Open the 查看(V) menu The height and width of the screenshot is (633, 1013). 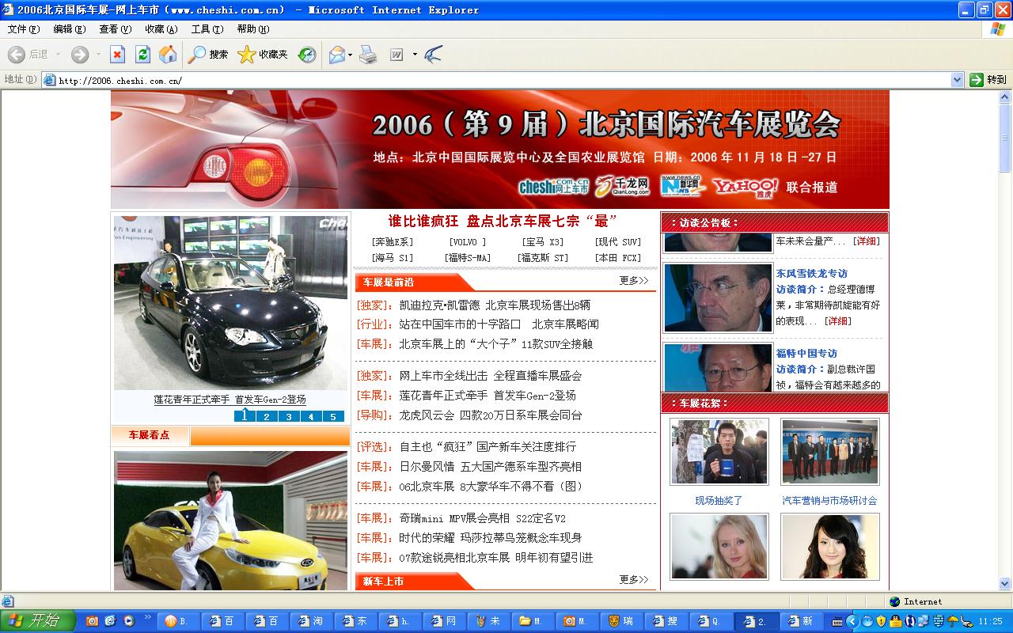(116, 29)
